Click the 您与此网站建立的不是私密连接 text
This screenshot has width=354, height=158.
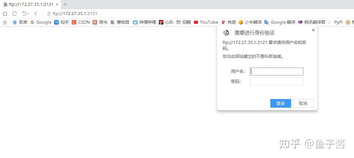pos(253,57)
